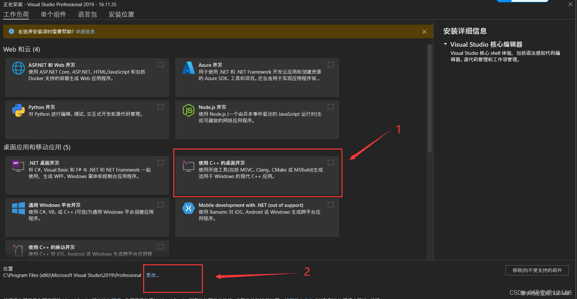Click the Azure development logo icon
Image resolution: width=577 pixels, height=299 pixels.
click(x=188, y=68)
